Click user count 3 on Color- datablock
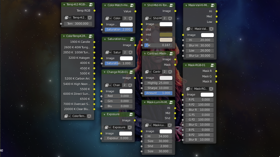This screenshot has width=280, height=157. point(125,18)
